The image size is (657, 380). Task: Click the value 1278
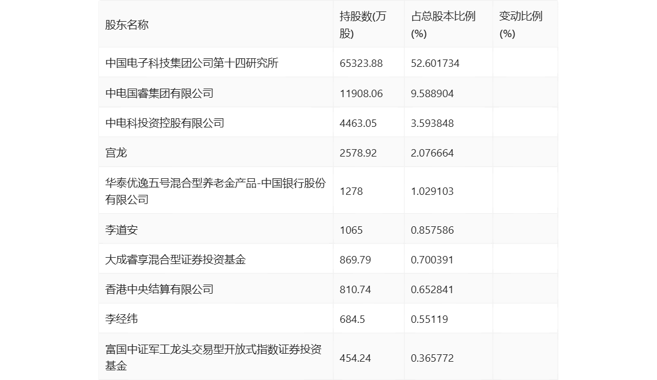[x=351, y=191]
